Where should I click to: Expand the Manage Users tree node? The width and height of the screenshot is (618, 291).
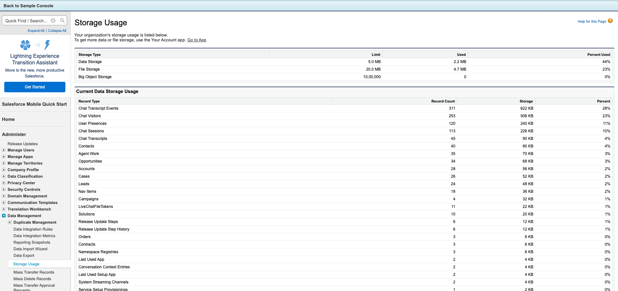4,150
